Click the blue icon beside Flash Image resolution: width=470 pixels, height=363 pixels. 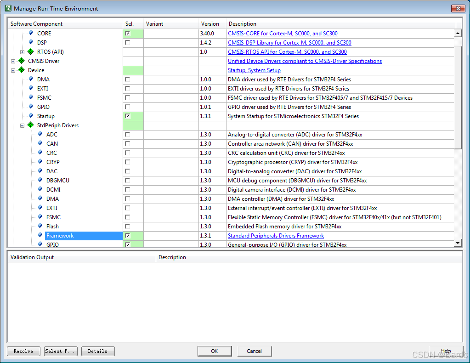tap(40, 226)
